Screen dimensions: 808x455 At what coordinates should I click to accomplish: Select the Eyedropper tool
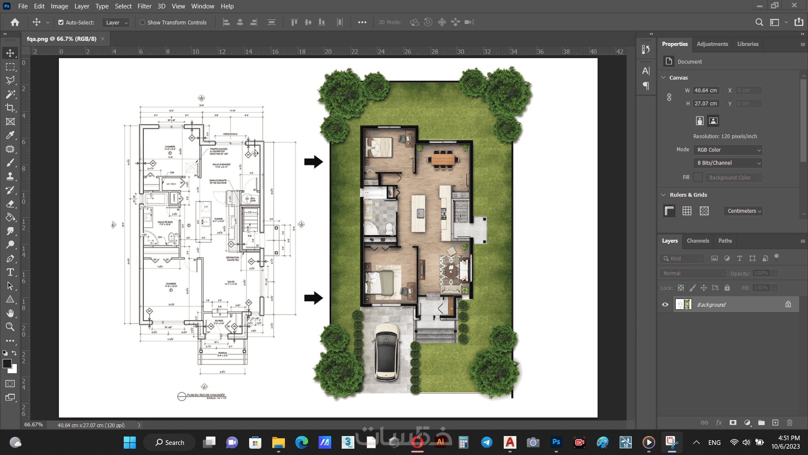click(10, 135)
